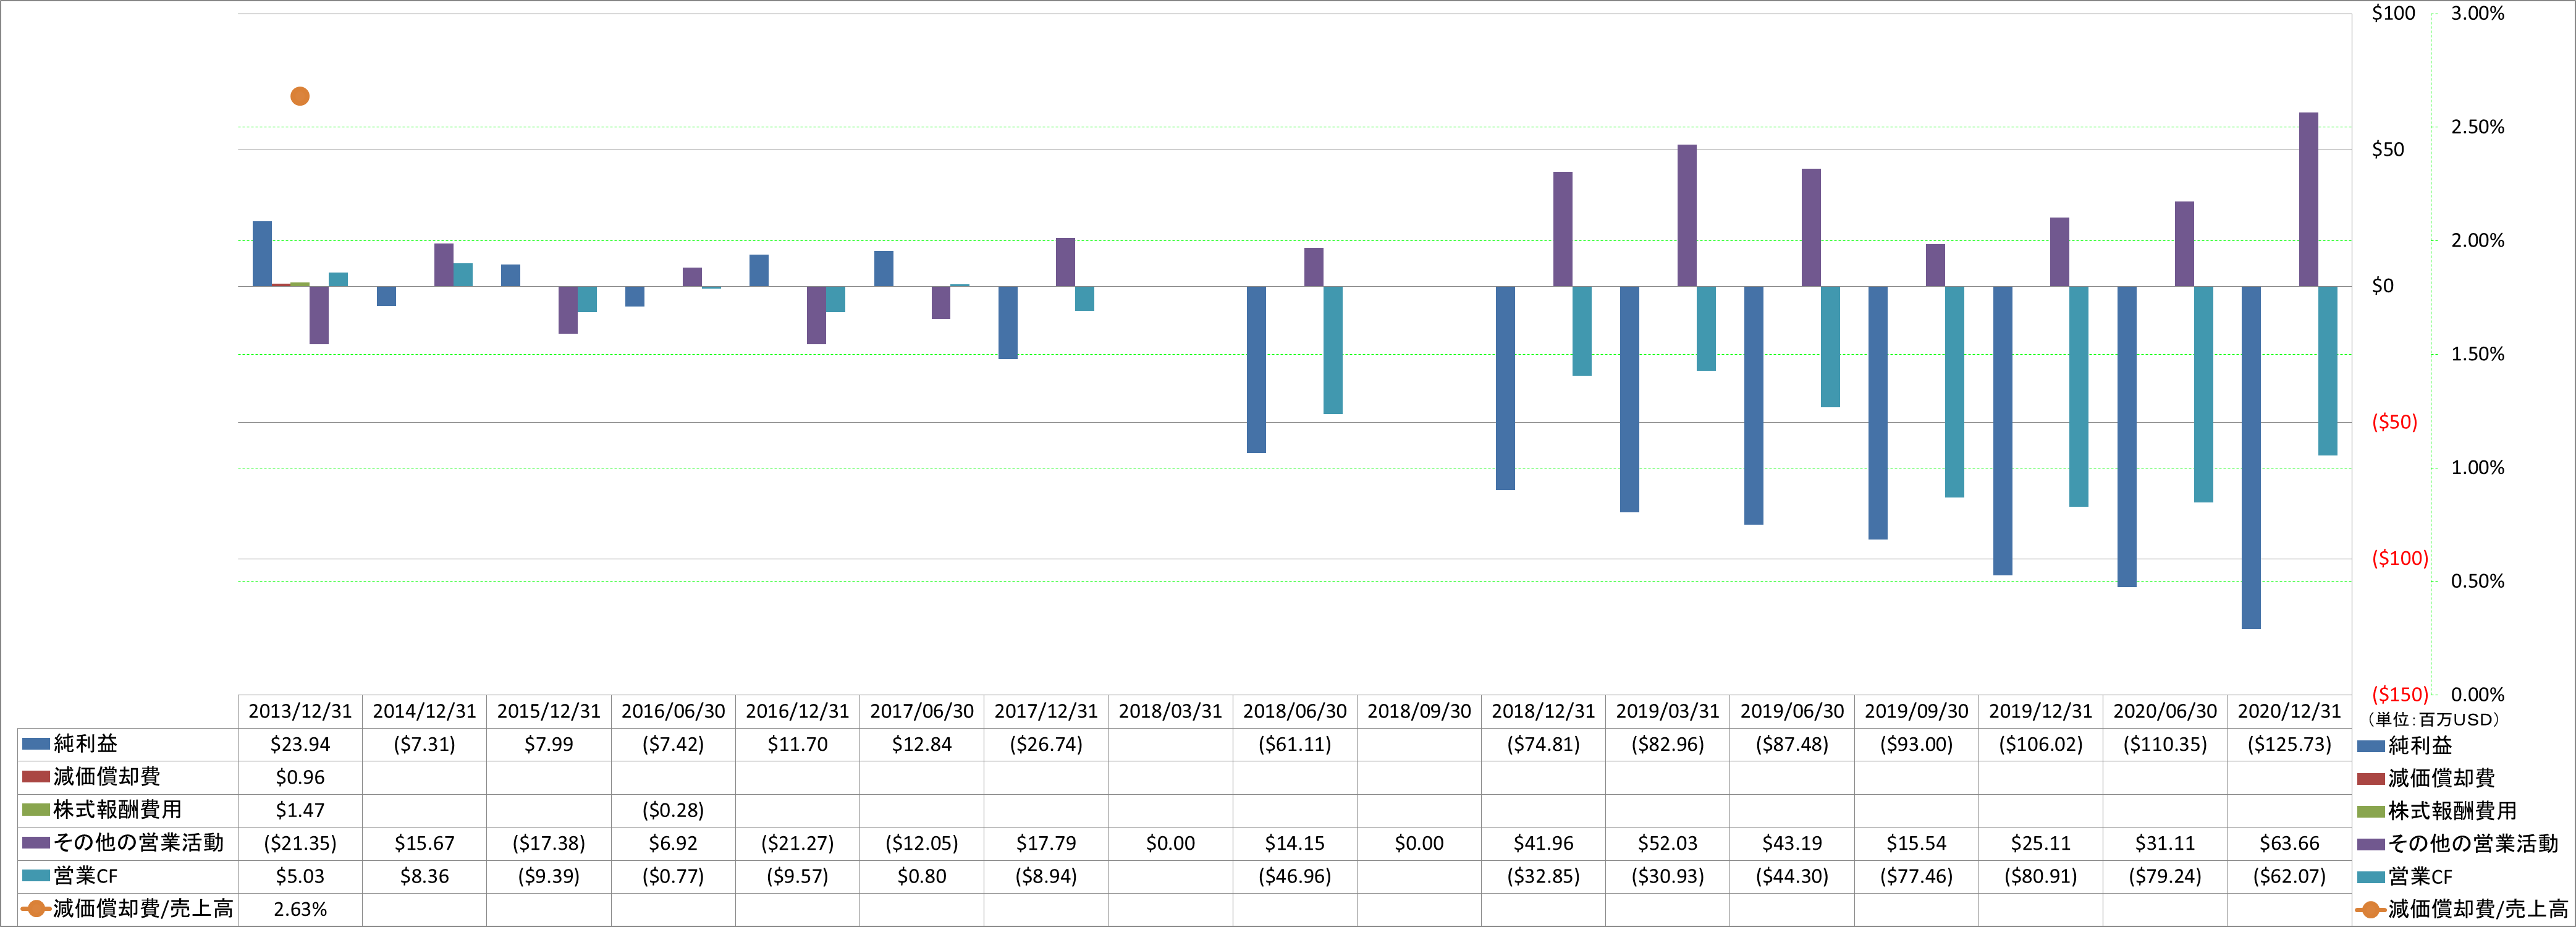Click the ($7.31) net income cell
The width and height of the screenshot is (2576, 927).
point(424,744)
